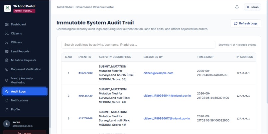Click the EVENT ID column header
Screen dimensions: 268x134
click(x=85, y=57)
